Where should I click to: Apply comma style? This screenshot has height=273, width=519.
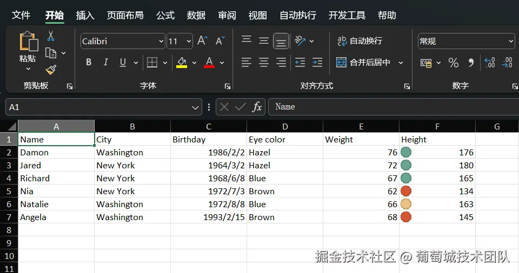[471, 63]
